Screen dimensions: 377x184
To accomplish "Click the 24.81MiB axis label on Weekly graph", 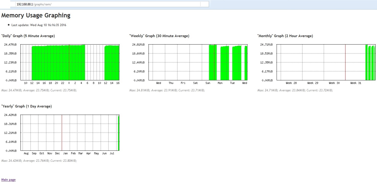I will tap(138, 45).
